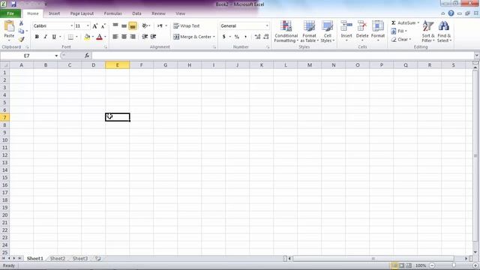The image size is (480, 270).
Task: Expand the formula bar
Action: (476, 55)
